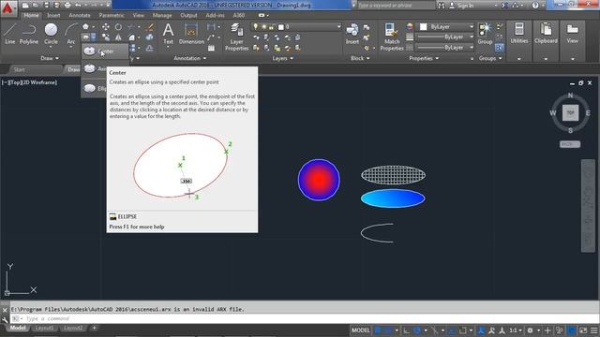The width and height of the screenshot is (600, 337).
Task: Toggle ortho mode in status bar
Action: [x=406, y=330]
